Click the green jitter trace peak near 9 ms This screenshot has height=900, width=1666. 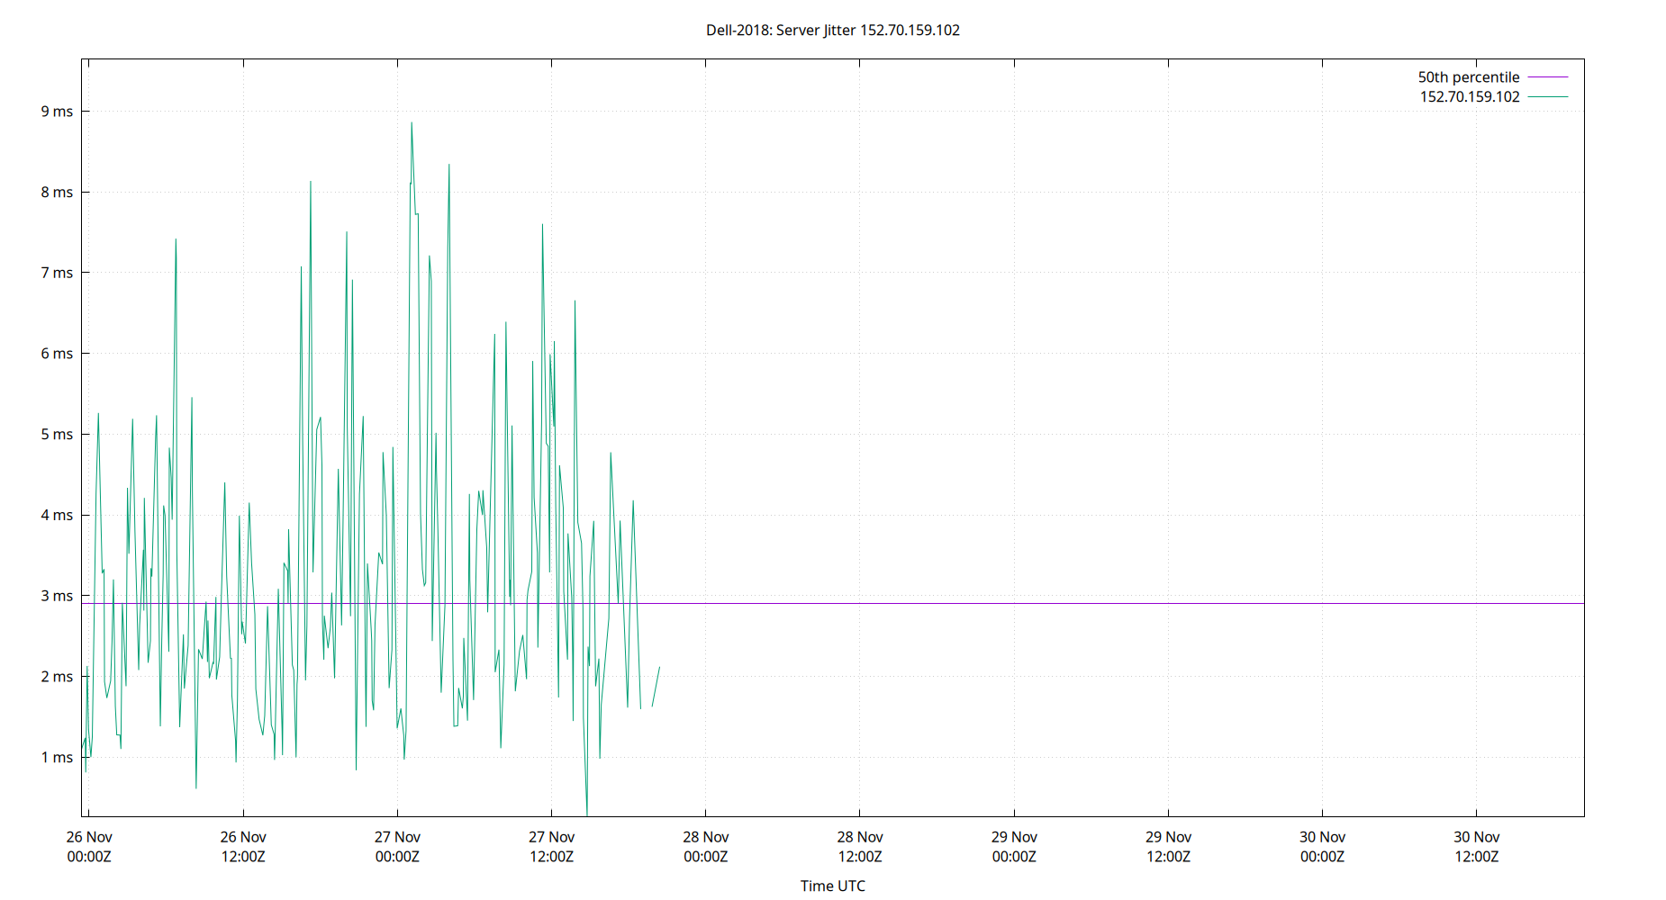(x=411, y=123)
